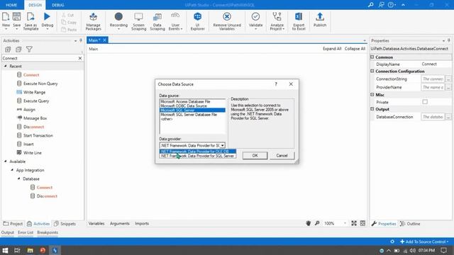Collapse the App Integration node
The image size is (454, 255).
click(x=12, y=170)
